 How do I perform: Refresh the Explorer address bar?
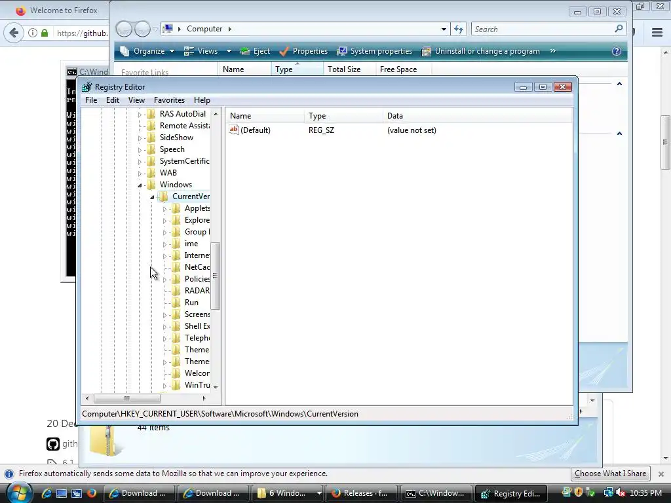(458, 29)
